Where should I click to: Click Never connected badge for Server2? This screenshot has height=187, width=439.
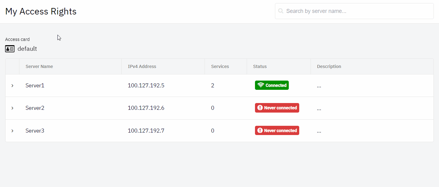[x=277, y=108]
